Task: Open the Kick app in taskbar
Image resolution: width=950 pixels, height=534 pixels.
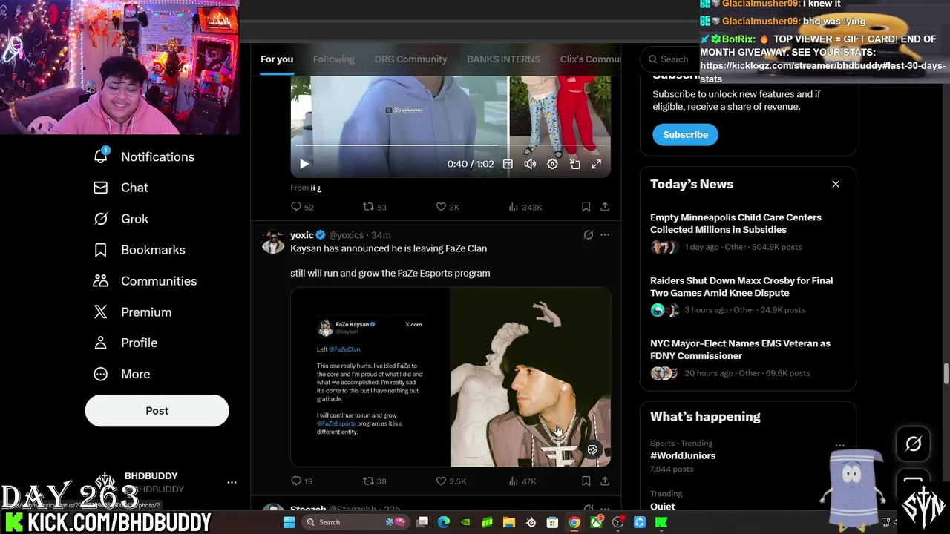Action: [x=661, y=522]
